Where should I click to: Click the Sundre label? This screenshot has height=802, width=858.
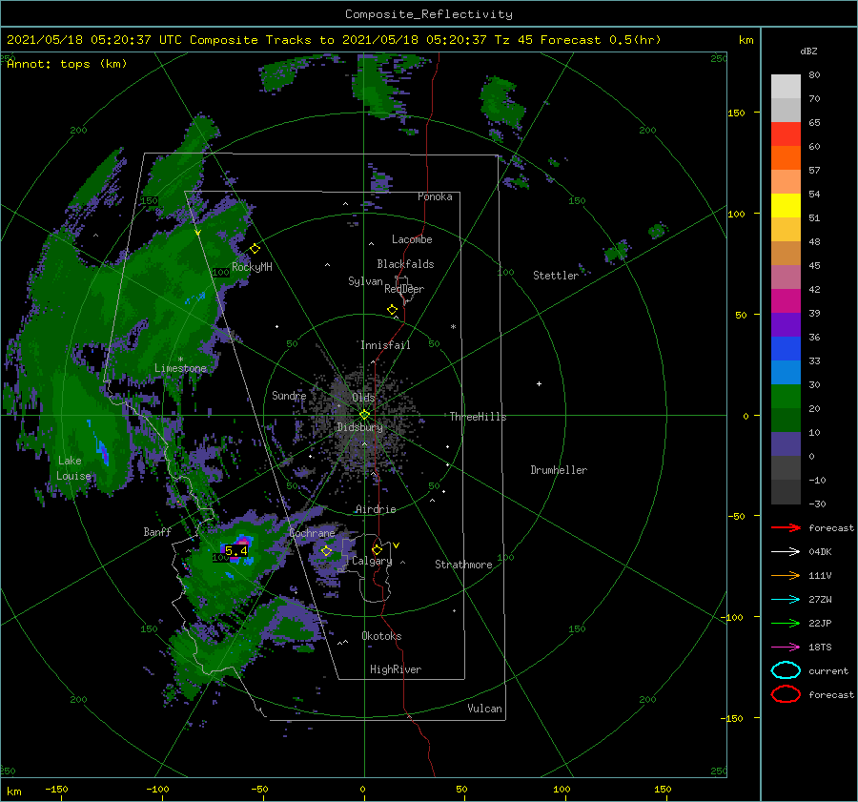coord(289,395)
